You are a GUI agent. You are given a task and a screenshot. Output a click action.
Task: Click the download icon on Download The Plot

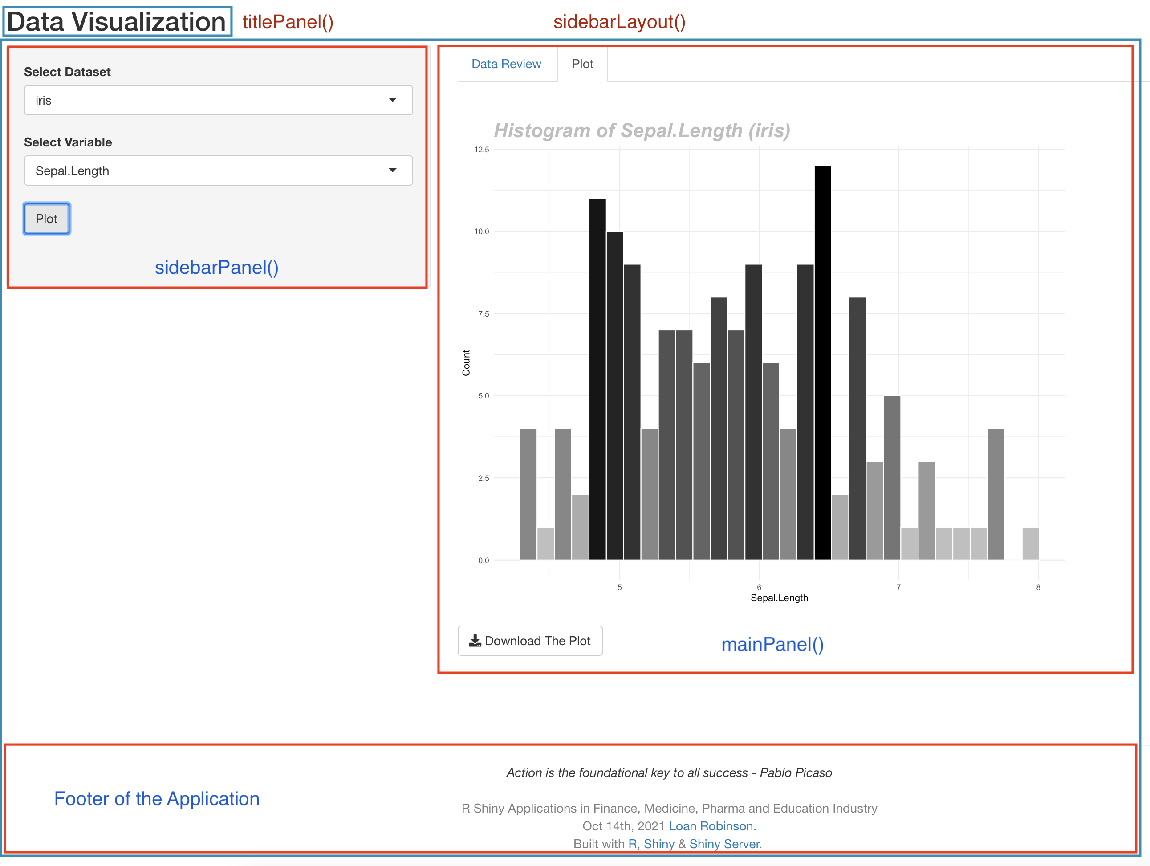click(475, 640)
